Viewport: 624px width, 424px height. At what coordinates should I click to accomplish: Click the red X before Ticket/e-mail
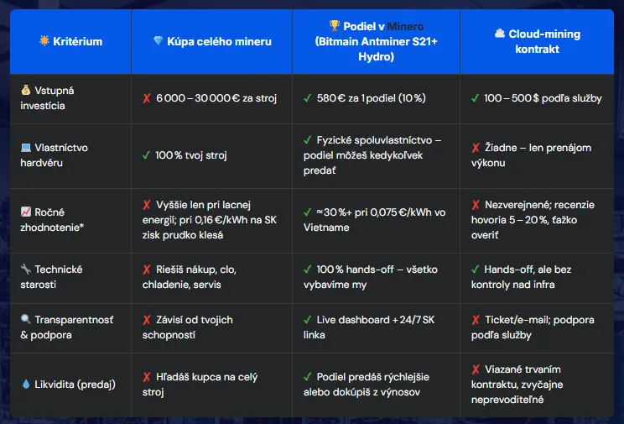476,320
